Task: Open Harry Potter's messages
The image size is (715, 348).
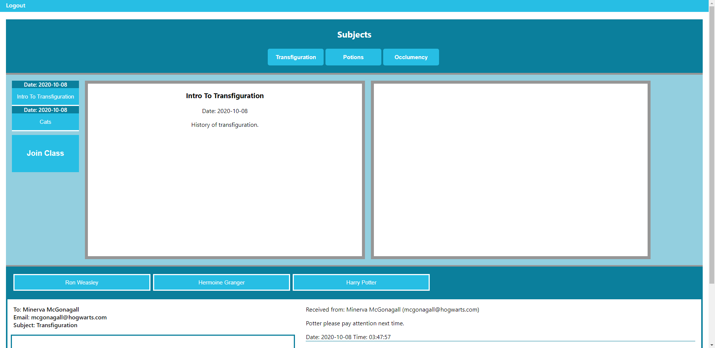Action: (361, 283)
